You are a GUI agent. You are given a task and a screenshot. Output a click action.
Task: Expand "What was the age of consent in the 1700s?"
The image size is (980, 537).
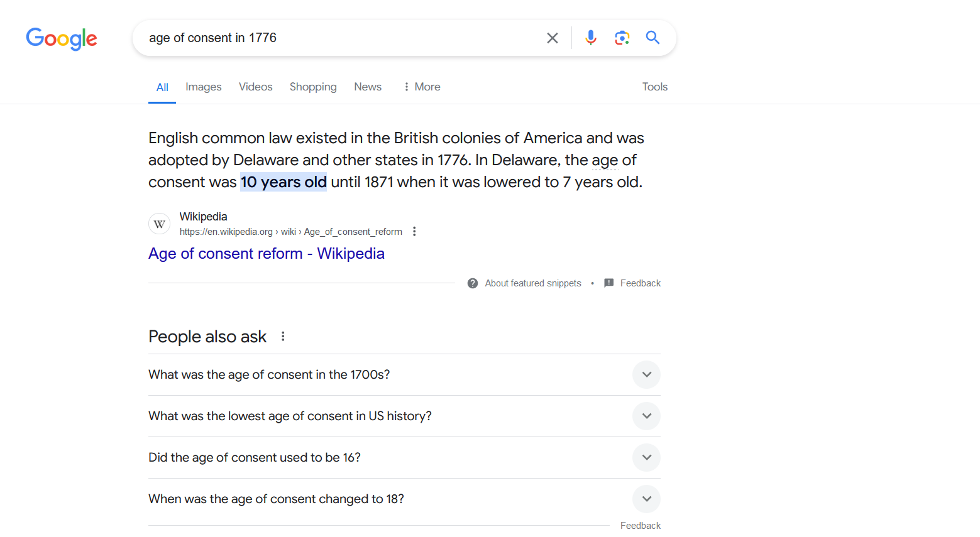(404, 375)
